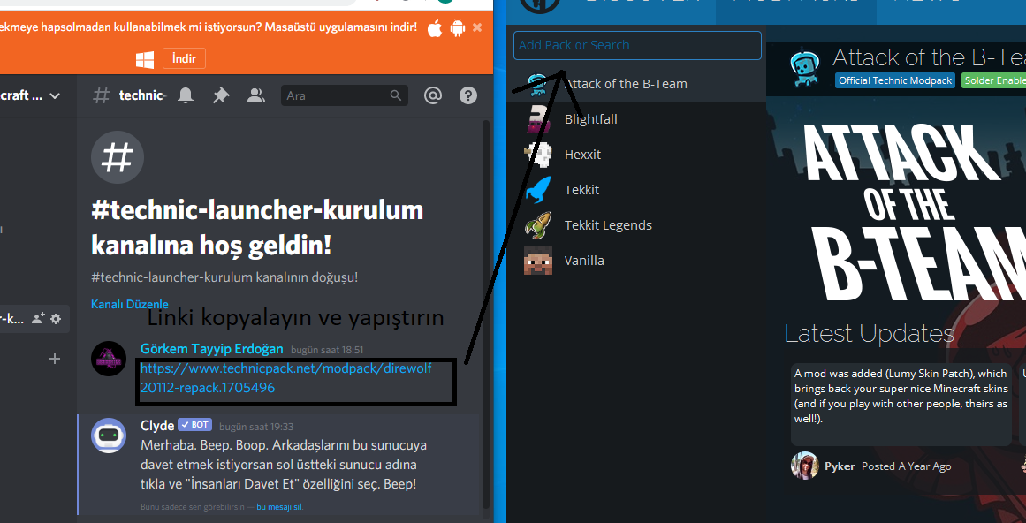This screenshot has width=1026, height=523.
Task: Click the Tekkit rocket pack icon
Action: [538, 190]
